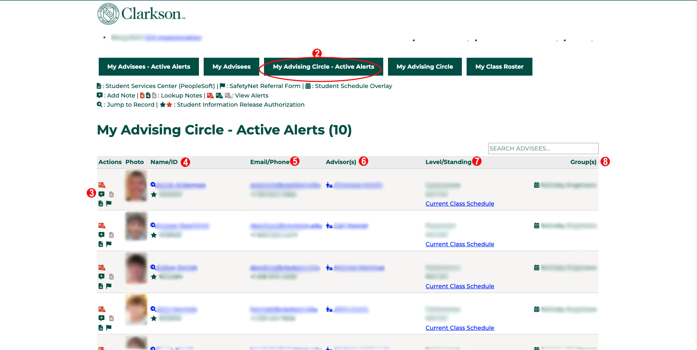Image resolution: width=697 pixels, height=350 pixels.
Task: Open the My Advisees - Active Alerts tab
Action: tap(148, 66)
